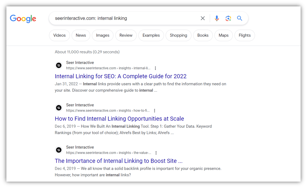Open the three-dot menu on the second result
The height and width of the screenshot is (188, 307).
[x=155, y=110]
